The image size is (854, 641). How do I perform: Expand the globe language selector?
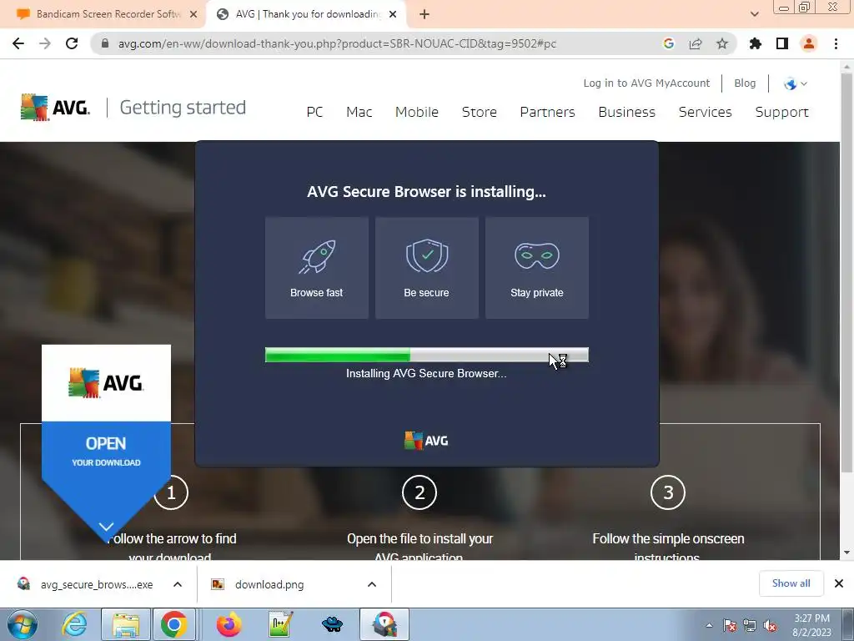tap(795, 84)
